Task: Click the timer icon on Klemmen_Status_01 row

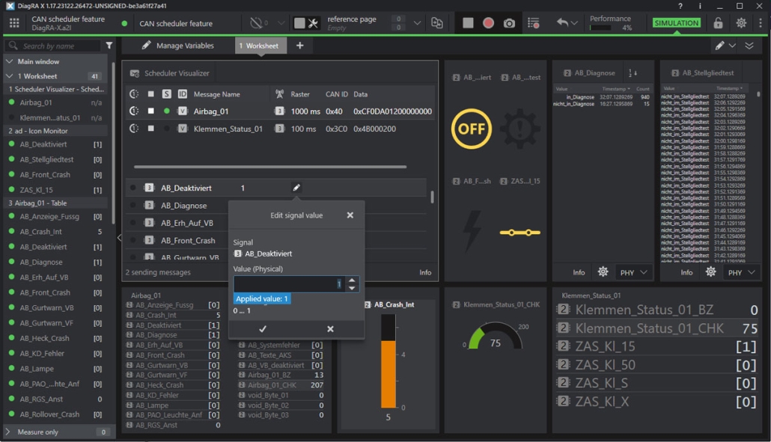Action: click(x=134, y=129)
